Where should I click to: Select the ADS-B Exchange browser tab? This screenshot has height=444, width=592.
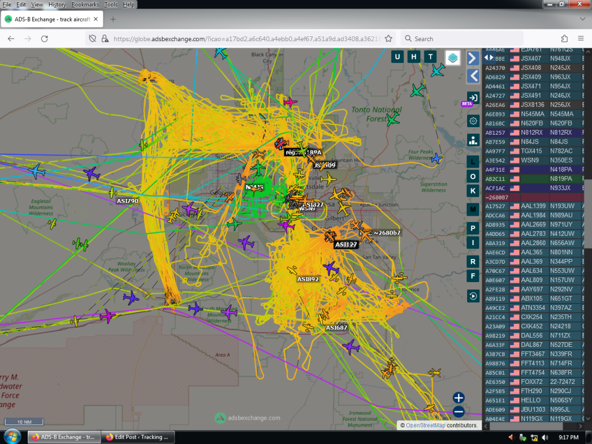52,19
